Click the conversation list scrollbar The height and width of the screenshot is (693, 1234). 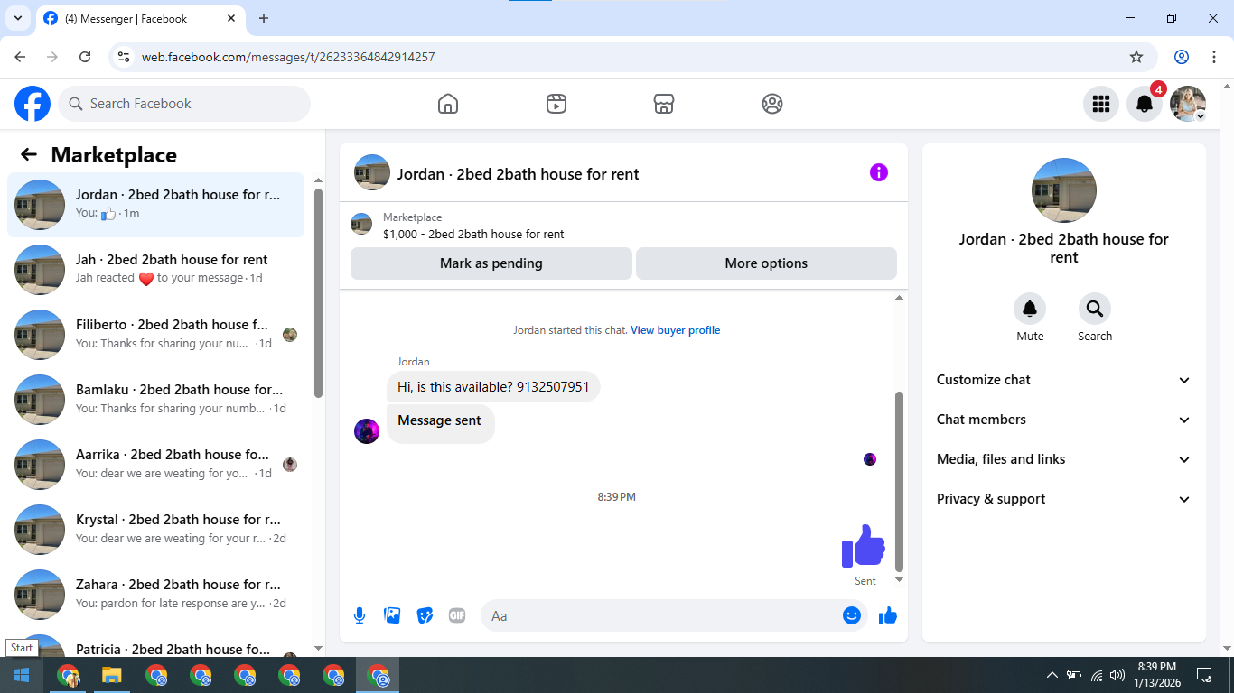(318, 292)
